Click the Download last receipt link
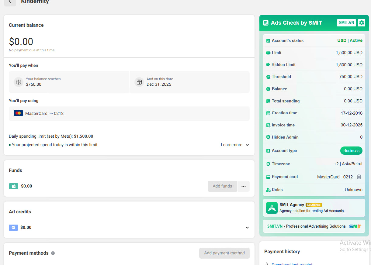The image size is (371, 265). click(x=292, y=263)
